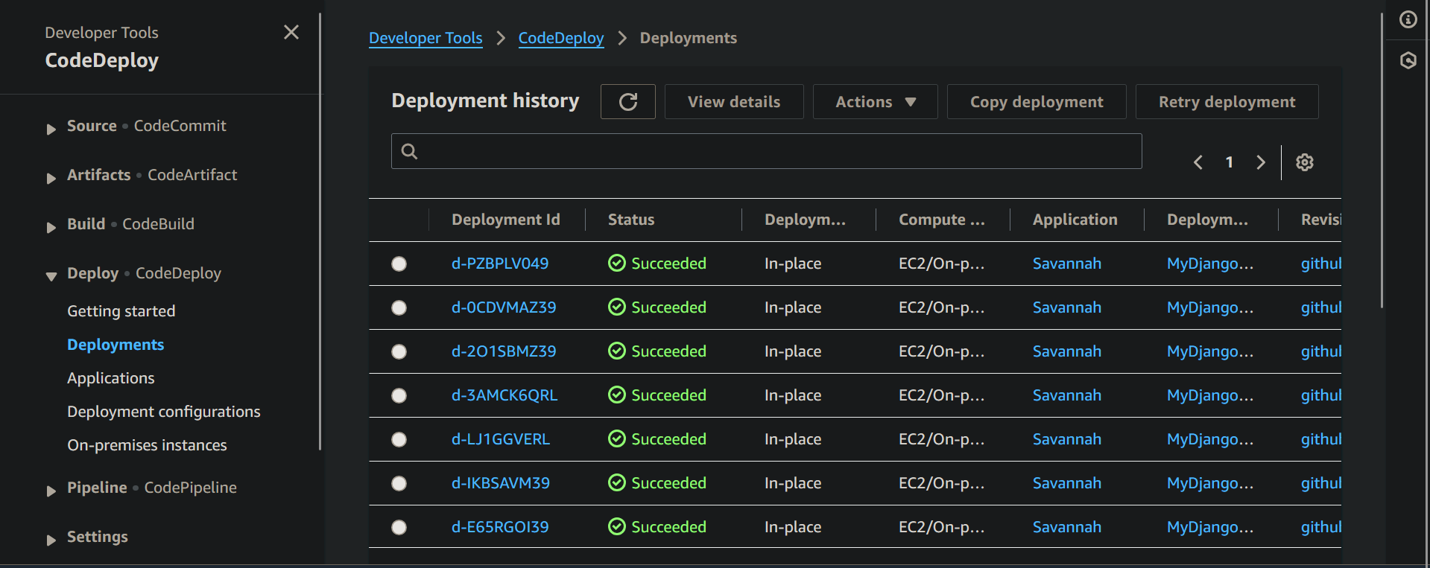Screen dimensions: 1430x568
Task: Open table preferences gear icon
Action: coord(1305,162)
